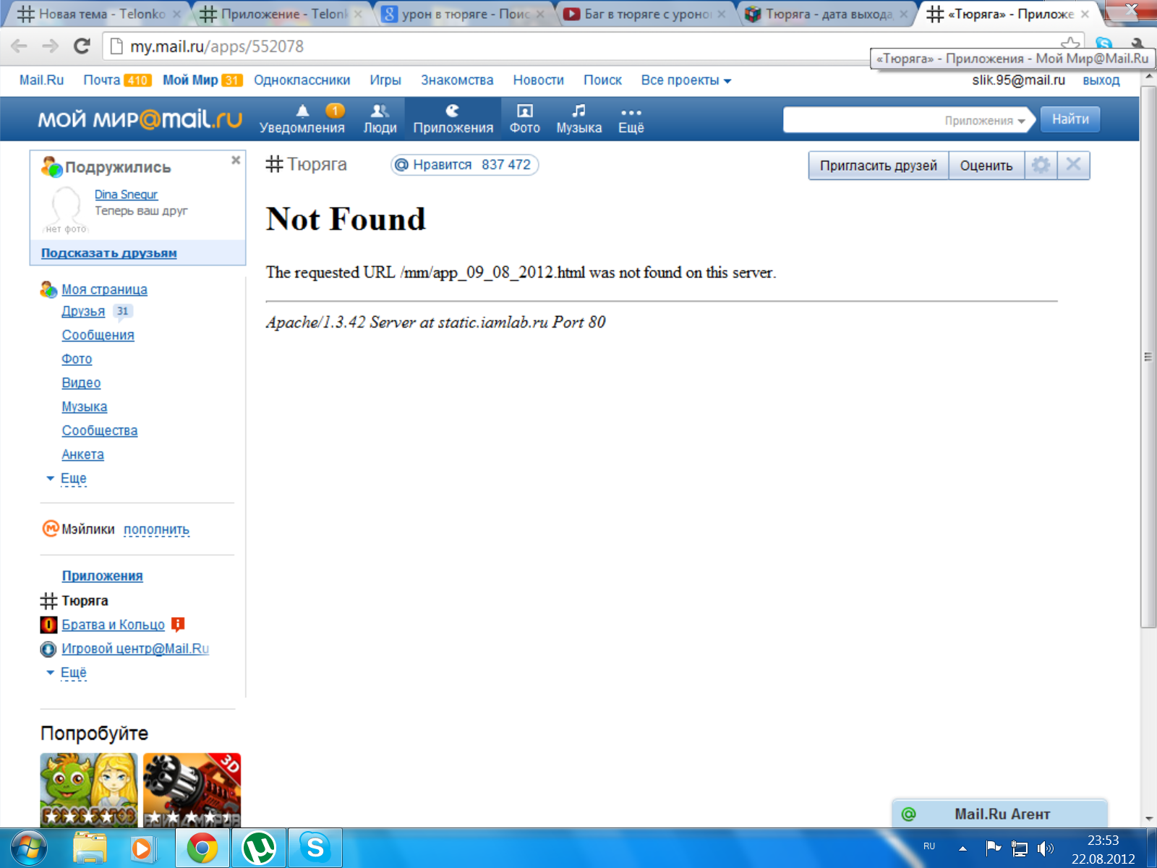Open Сообщения link in sidebar
This screenshot has height=868, width=1157.
[x=98, y=335]
